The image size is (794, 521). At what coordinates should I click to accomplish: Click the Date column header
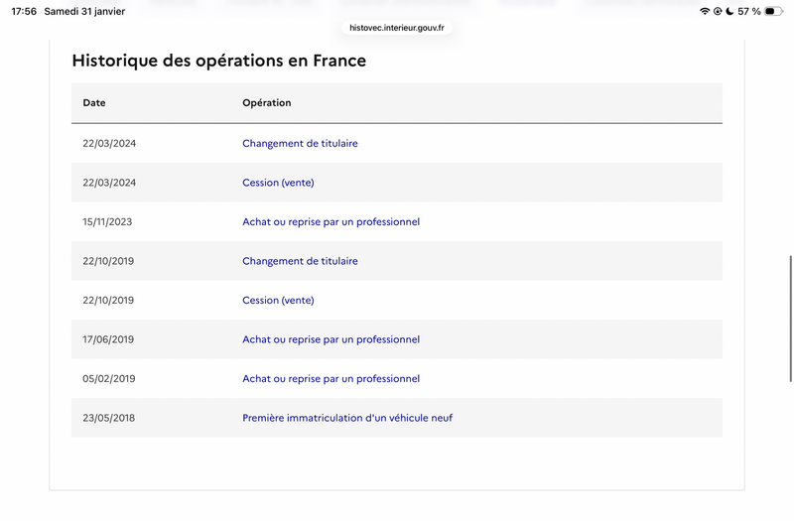[x=94, y=103]
